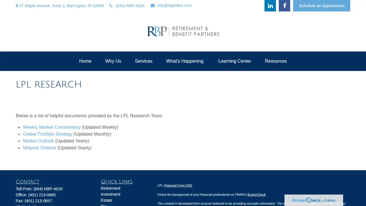Click the map pin icon by the address
The width and height of the screenshot is (366, 206).
pyautogui.click(x=17, y=6)
